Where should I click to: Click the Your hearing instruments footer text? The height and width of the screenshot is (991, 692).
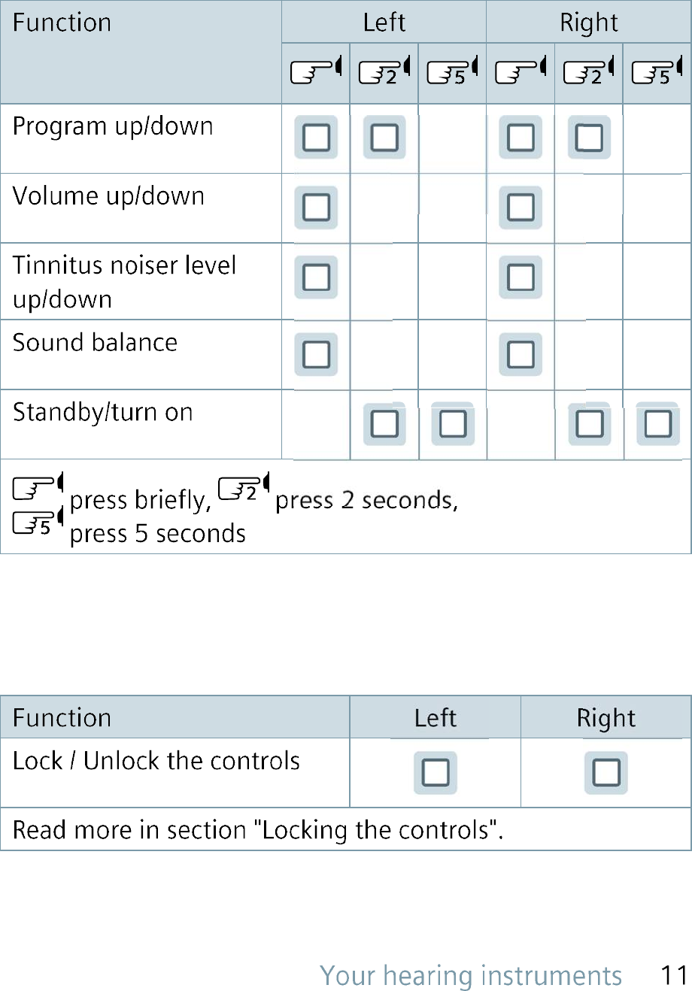[x=471, y=975]
